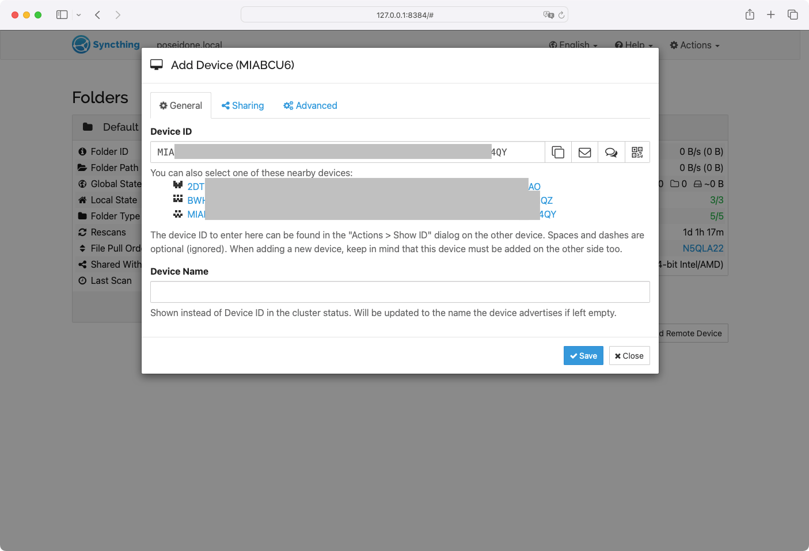Open the Advanced tab
Viewport: 809px width, 551px height.
click(x=310, y=105)
